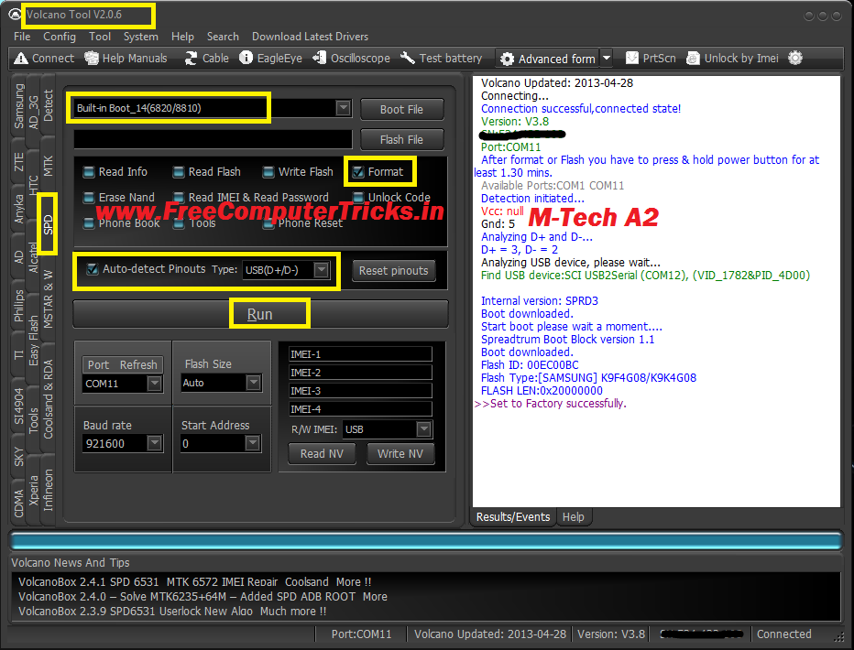Image resolution: width=854 pixels, height=650 pixels.
Task: Enable the Read Info checkbox
Action: click(89, 172)
